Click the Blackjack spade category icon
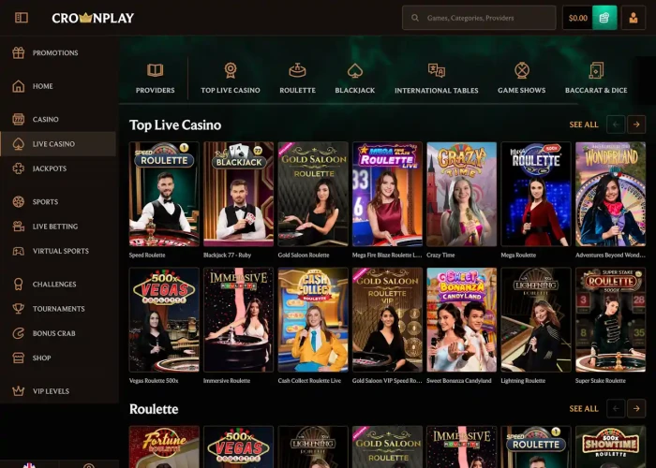This screenshot has height=468, width=656. coord(355,70)
